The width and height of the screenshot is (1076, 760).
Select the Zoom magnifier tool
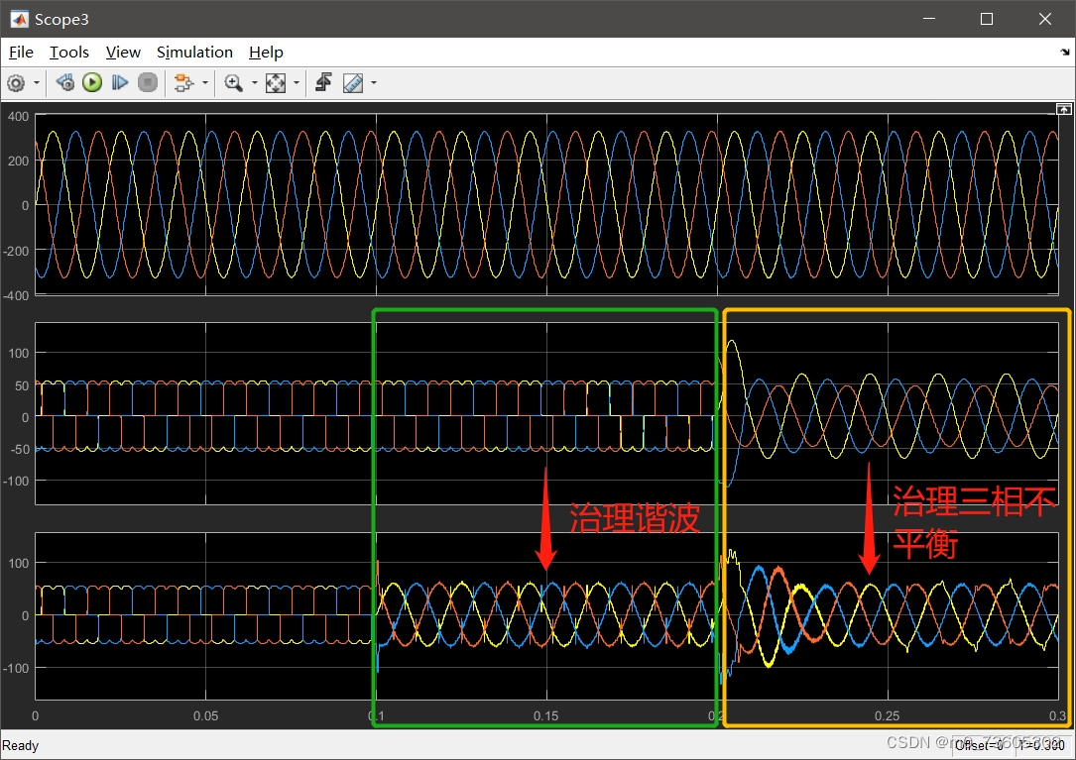[x=232, y=82]
